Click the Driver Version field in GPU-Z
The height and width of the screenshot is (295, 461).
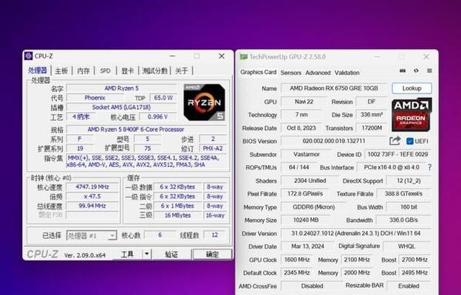[356, 233]
